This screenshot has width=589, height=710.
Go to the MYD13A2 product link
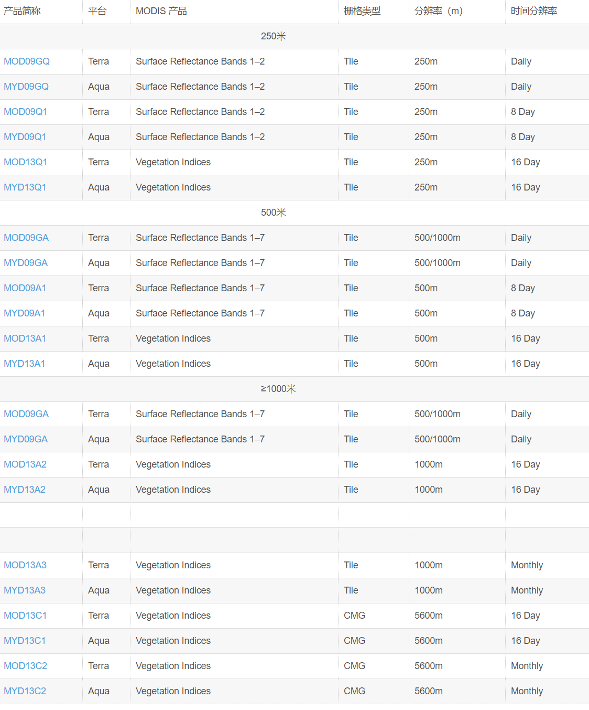(25, 490)
